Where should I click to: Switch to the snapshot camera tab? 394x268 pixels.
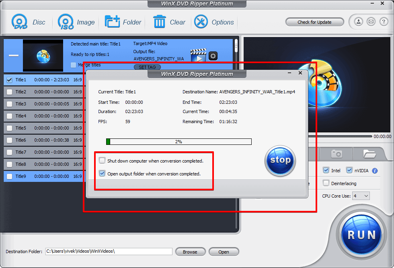click(336, 154)
